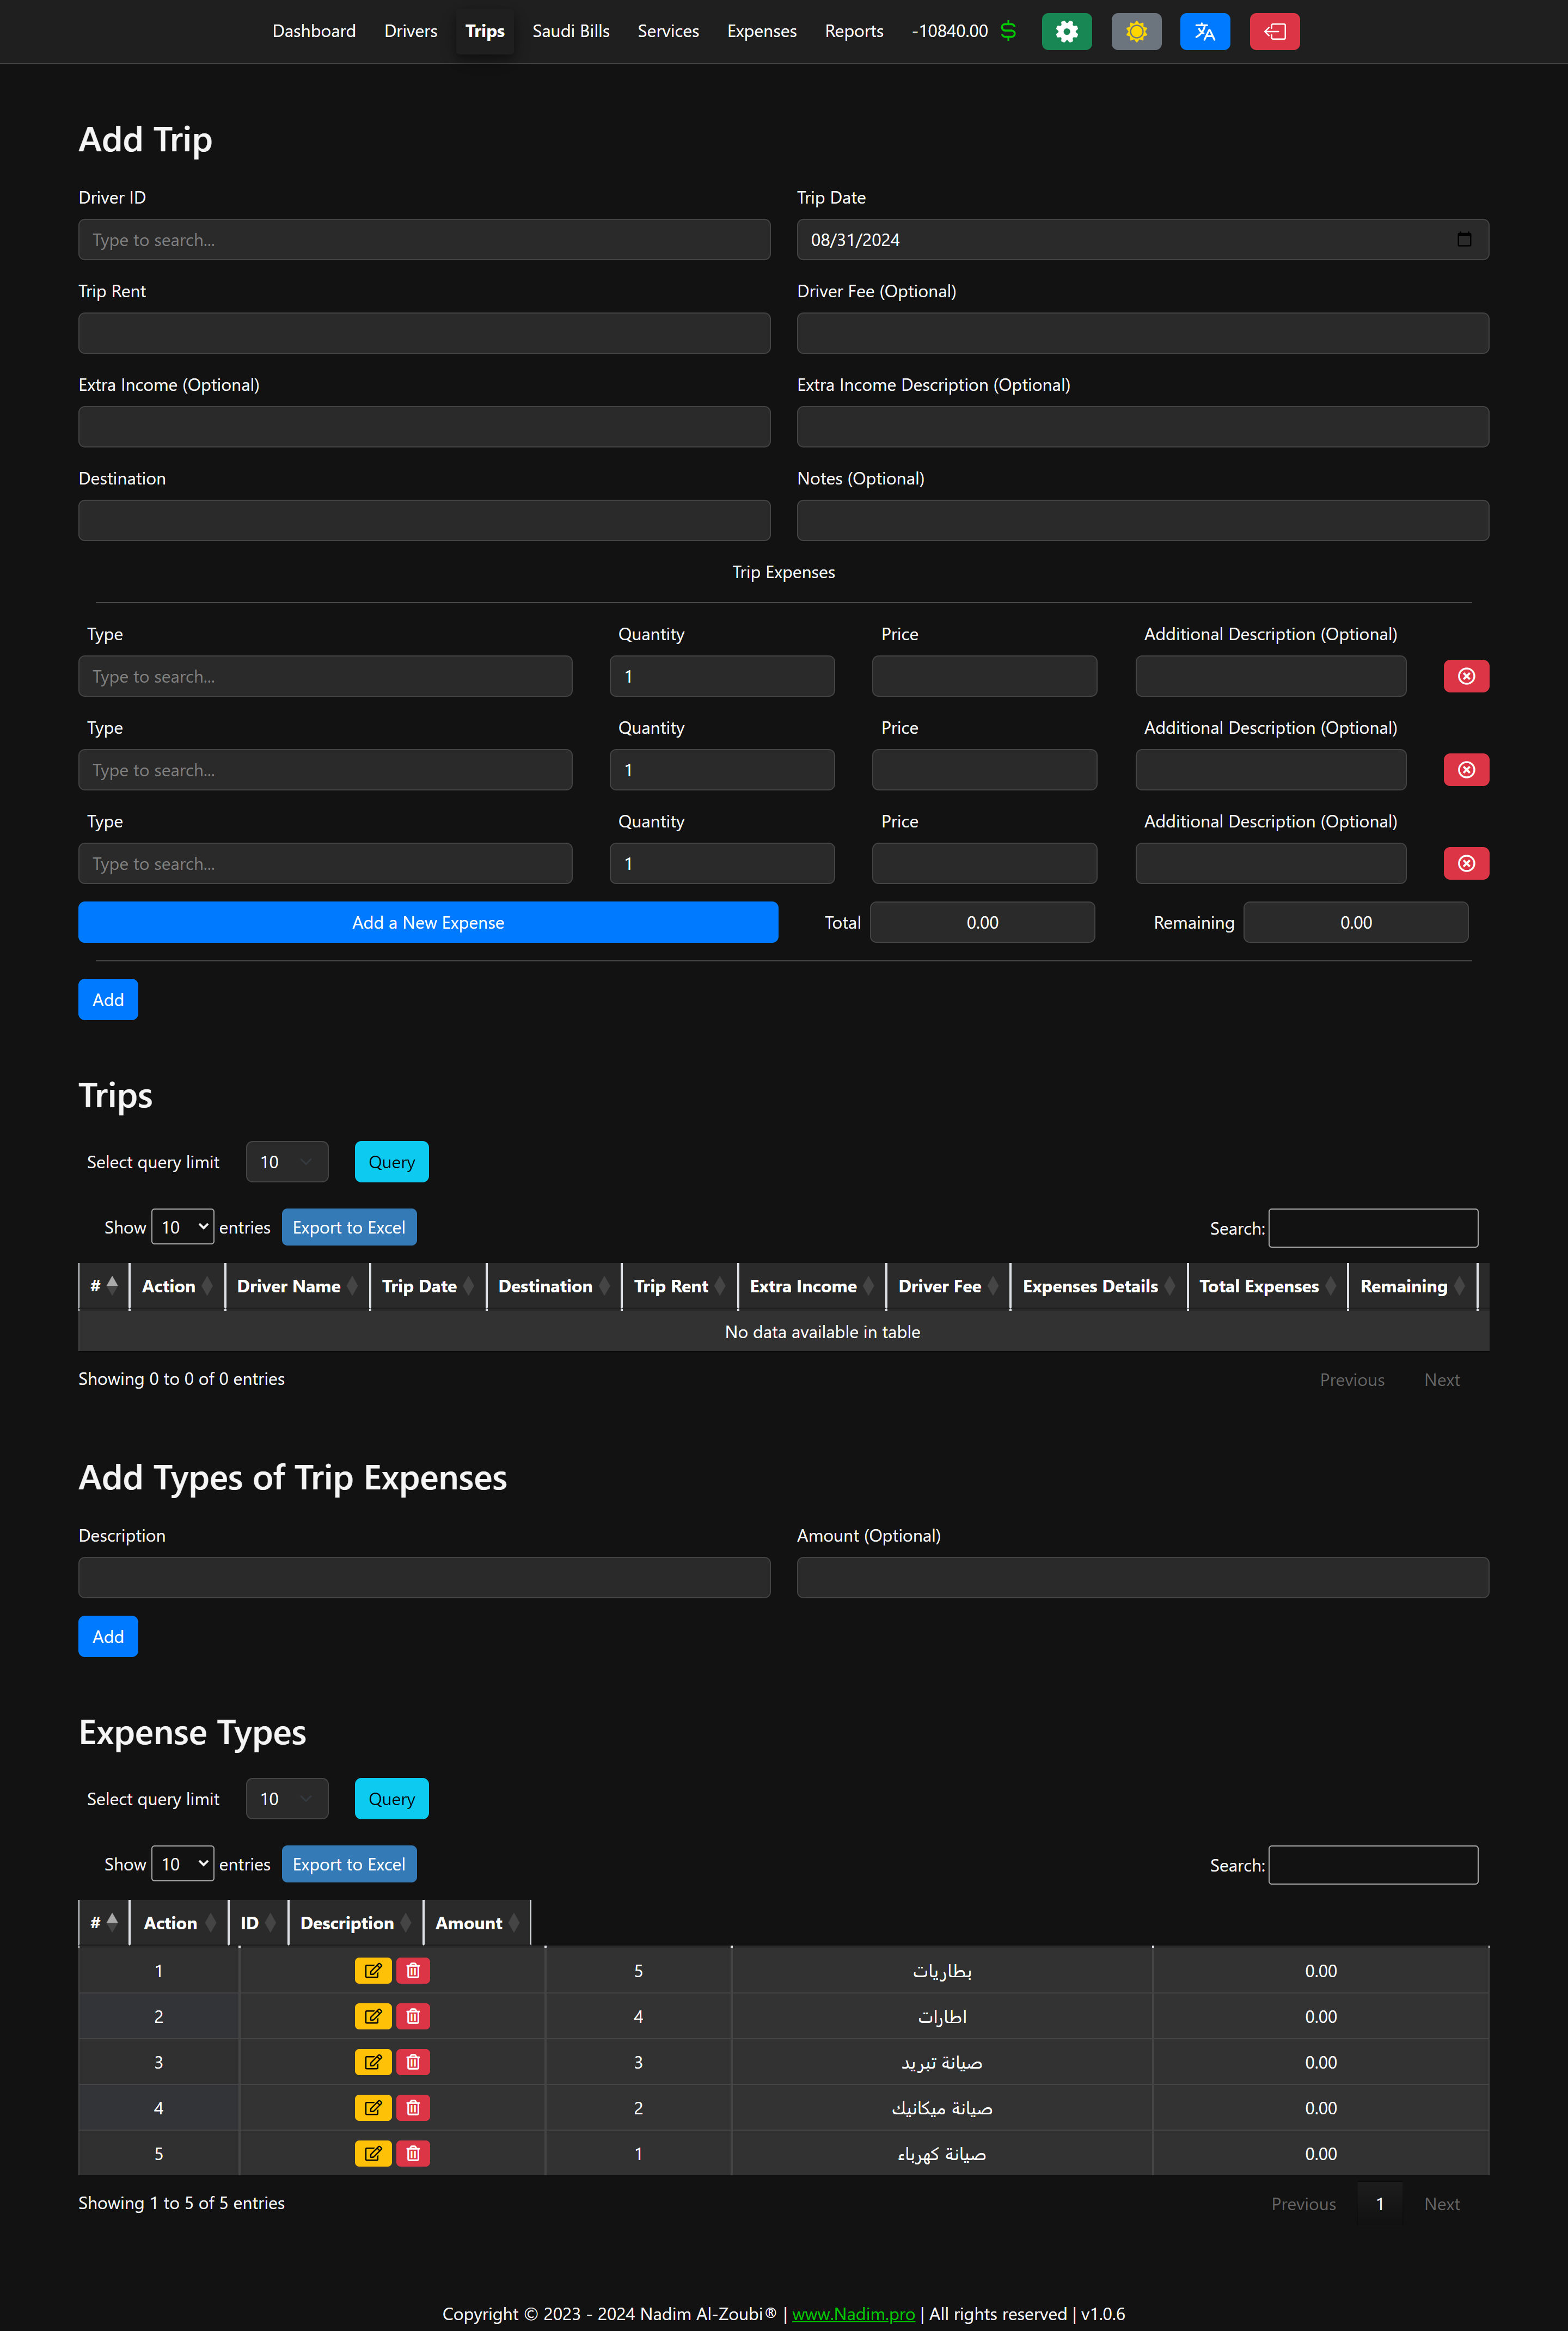This screenshot has width=1568, height=2331.
Task: Click Trips table Search box
Action: click(1373, 1229)
